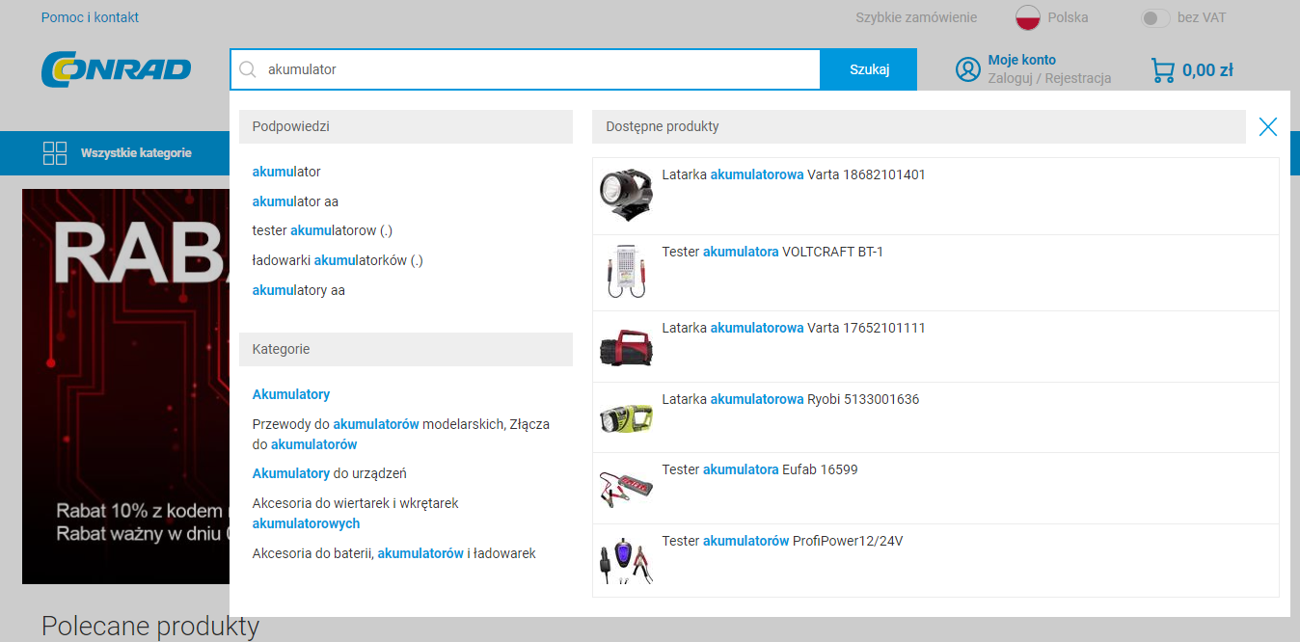The width and height of the screenshot is (1300, 642).
Task: Click the Polska country label
Action: point(1068,17)
